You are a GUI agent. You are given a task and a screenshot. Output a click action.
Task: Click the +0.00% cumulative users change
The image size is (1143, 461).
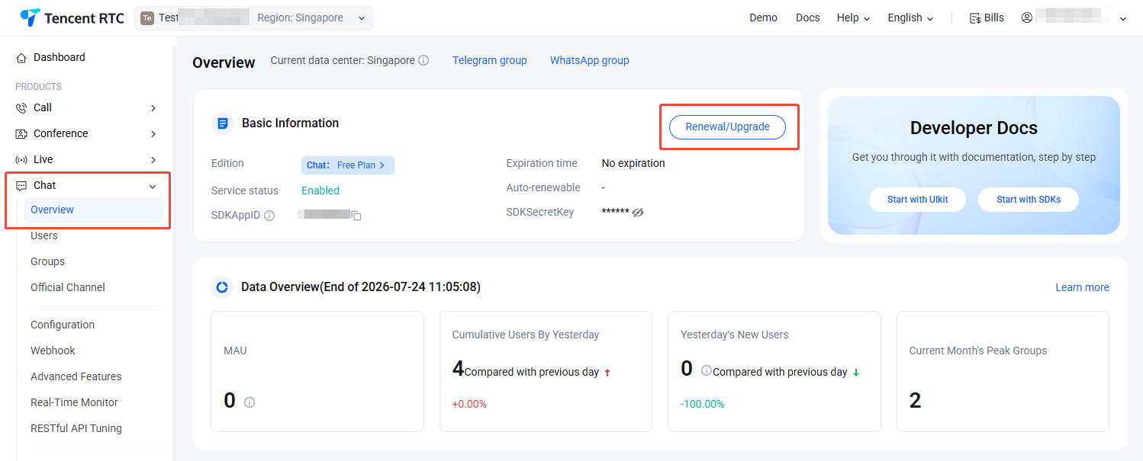pyautogui.click(x=469, y=404)
